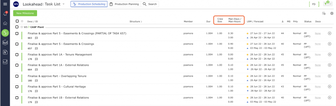
Task: Open the trend analytics sidebar icon
Action: 5,62
